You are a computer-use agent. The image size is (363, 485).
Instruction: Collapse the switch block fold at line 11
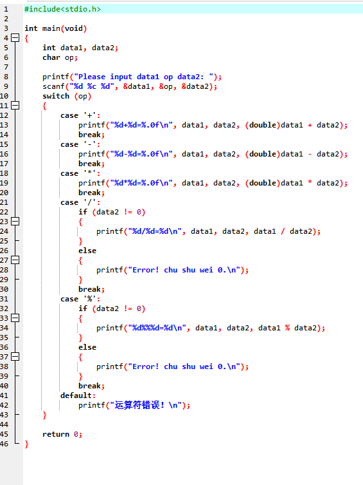click(15, 106)
